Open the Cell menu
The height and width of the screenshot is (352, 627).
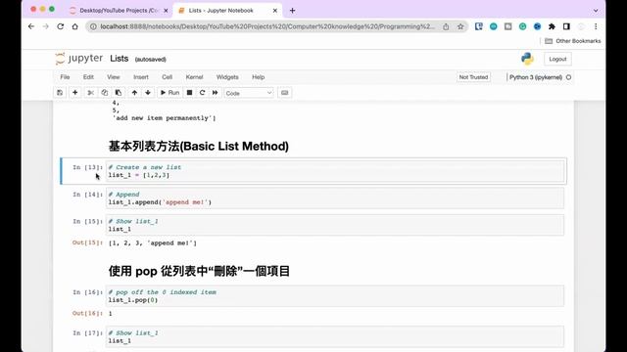coord(168,77)
